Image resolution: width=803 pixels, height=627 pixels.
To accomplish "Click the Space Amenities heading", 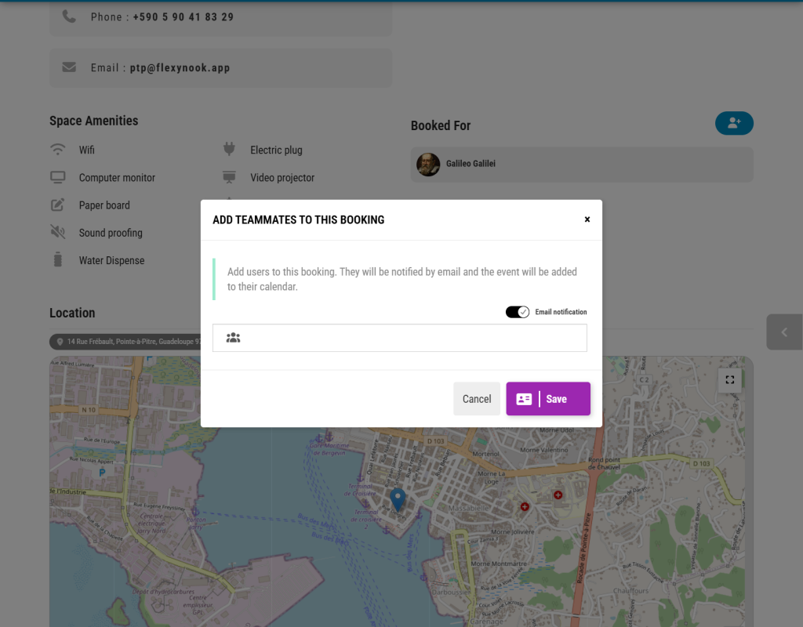I will pyautogui.click(x=94, y=121).
